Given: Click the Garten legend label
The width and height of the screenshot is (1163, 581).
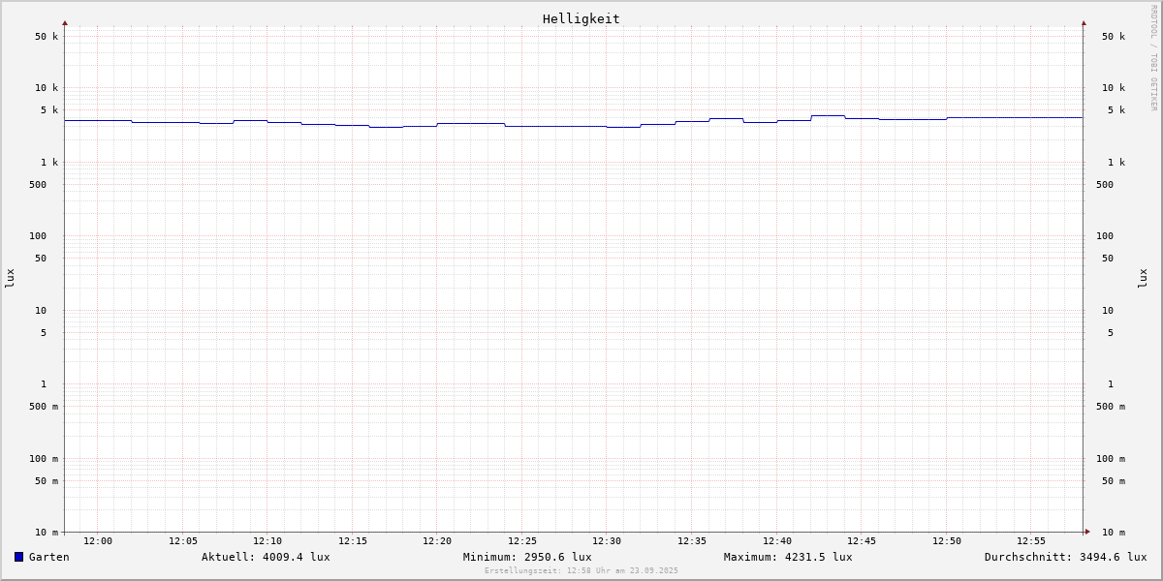Looking at the screenshot, I should 48,557.
